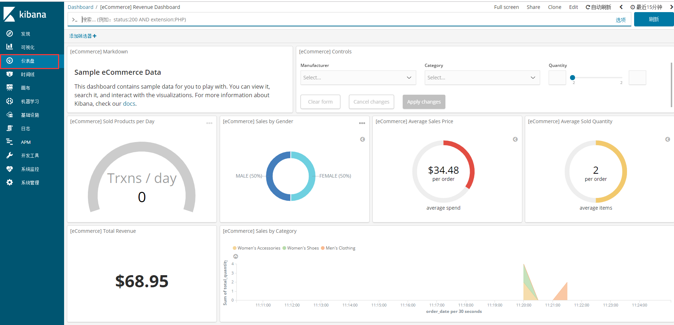Click Full screen menu item

[506, 7]
